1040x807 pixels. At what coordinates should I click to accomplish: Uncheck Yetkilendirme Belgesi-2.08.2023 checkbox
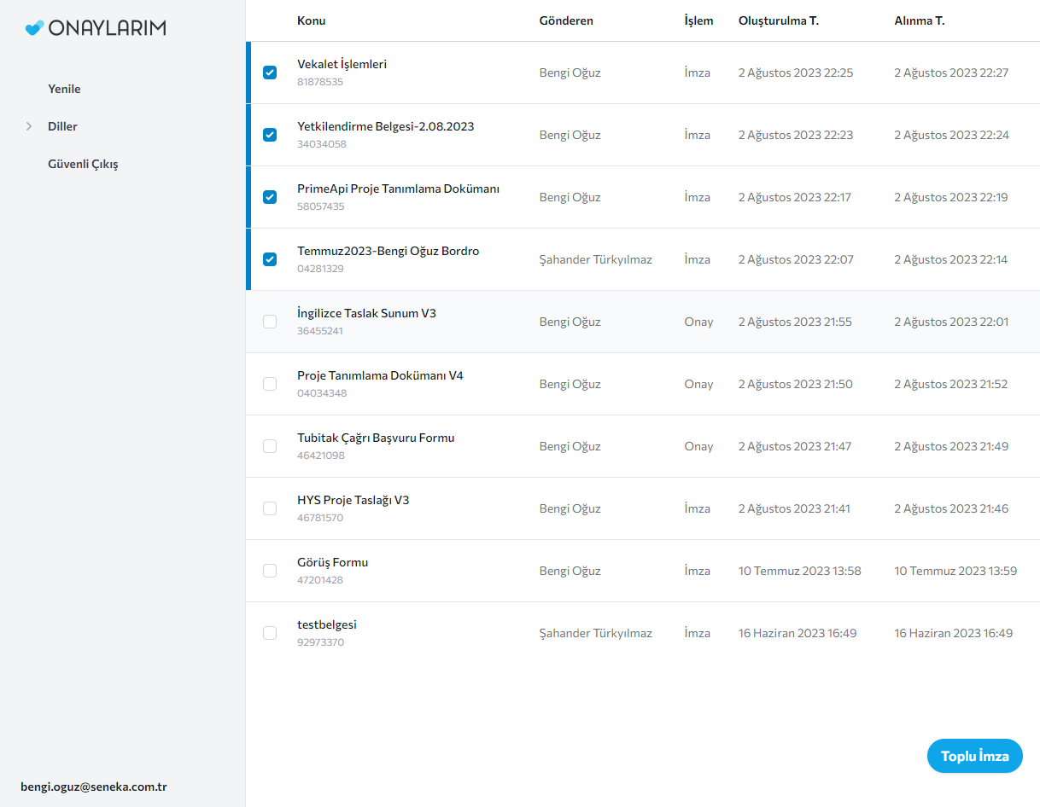point(270,135)
